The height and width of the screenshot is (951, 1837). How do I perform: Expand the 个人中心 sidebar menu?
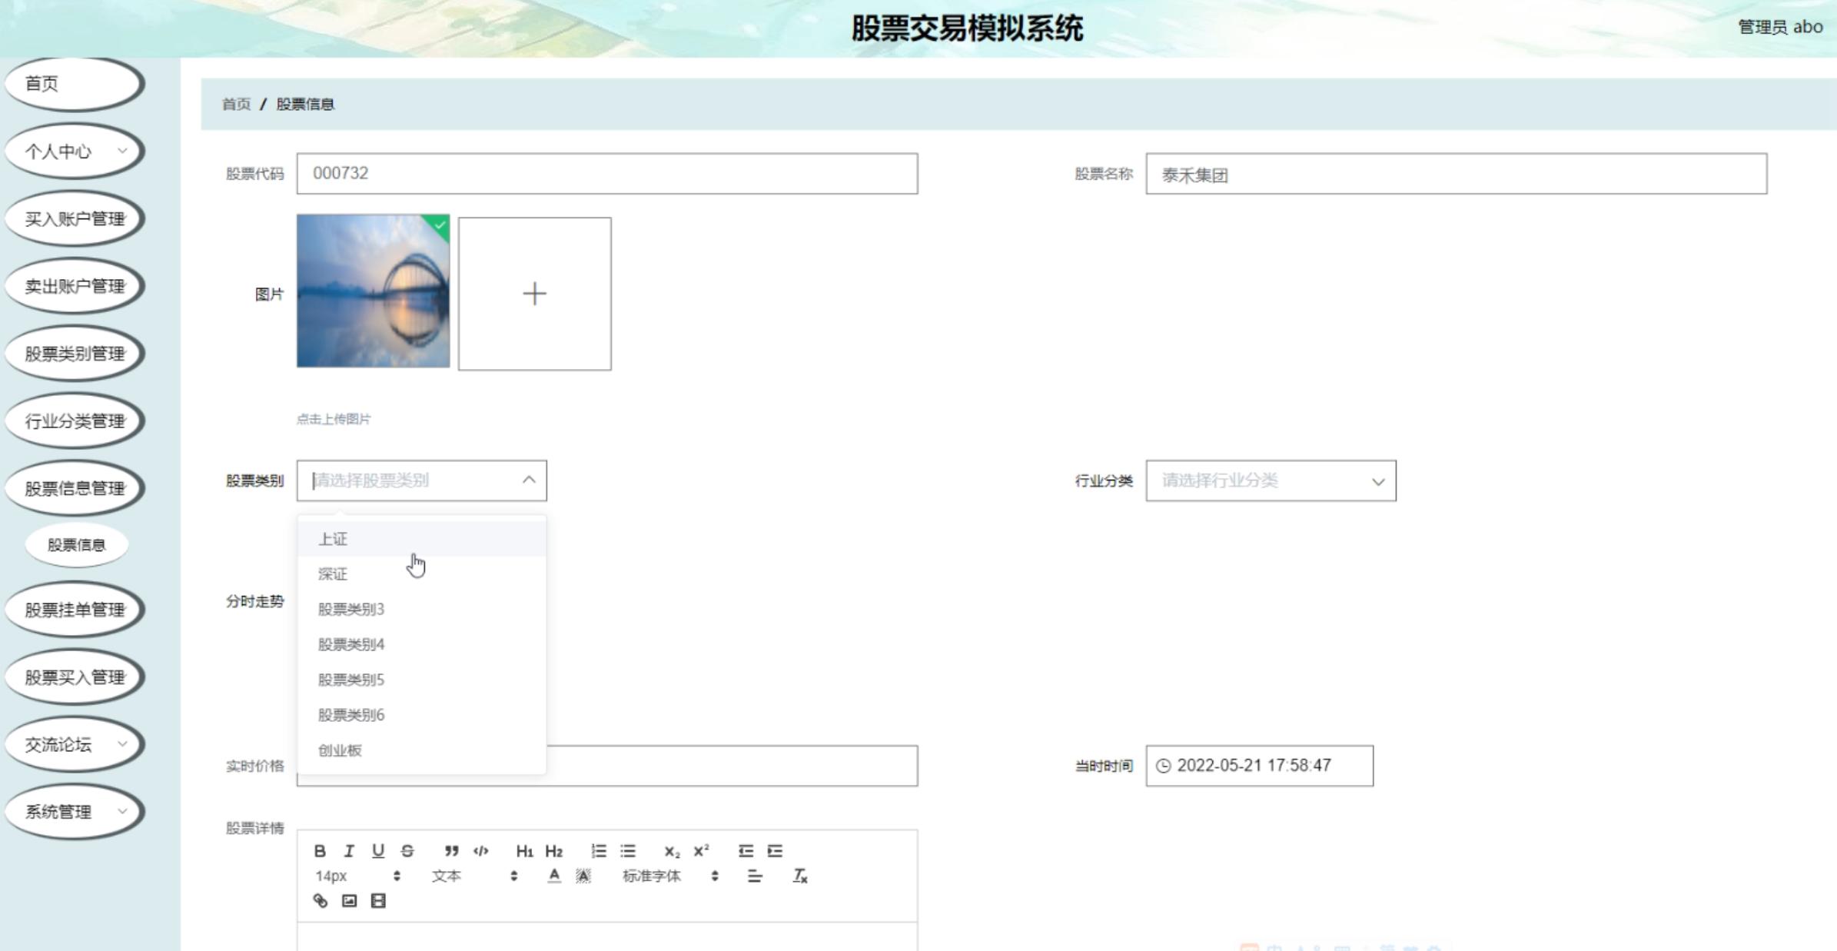(73, 151)
